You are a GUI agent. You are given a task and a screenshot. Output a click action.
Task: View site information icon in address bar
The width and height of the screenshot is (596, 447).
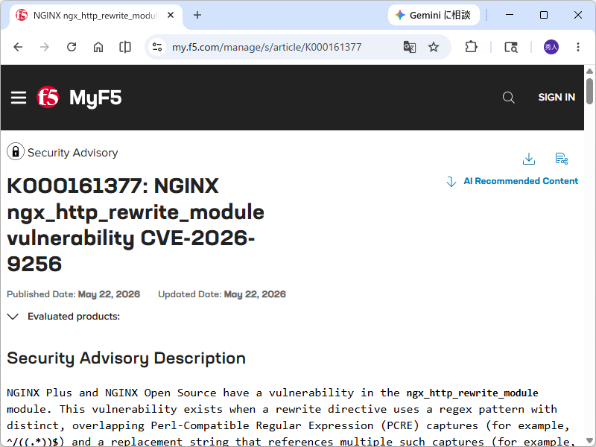pos(157,47)
